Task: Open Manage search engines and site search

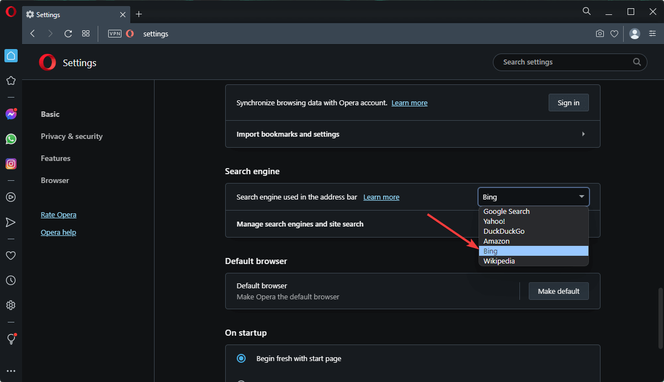Action: pyautogui.click(x=412, y=224)
